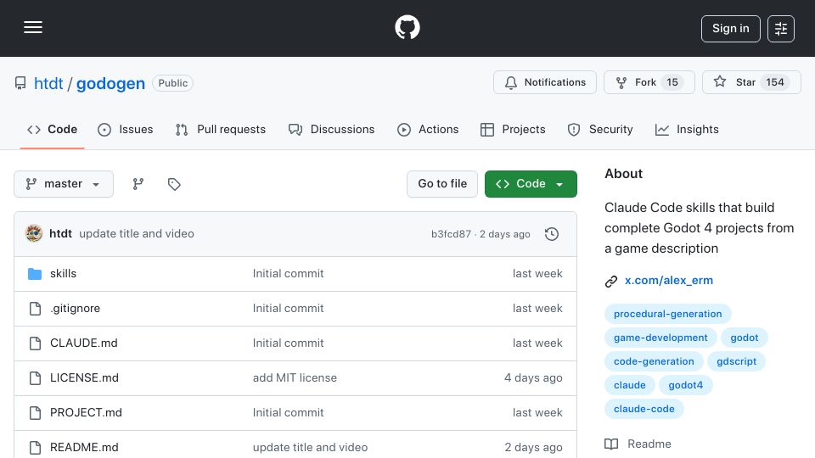The height and width of the screenshot is (458, 815).
Task: Open the Discussions tab
Action: point(331,129)
